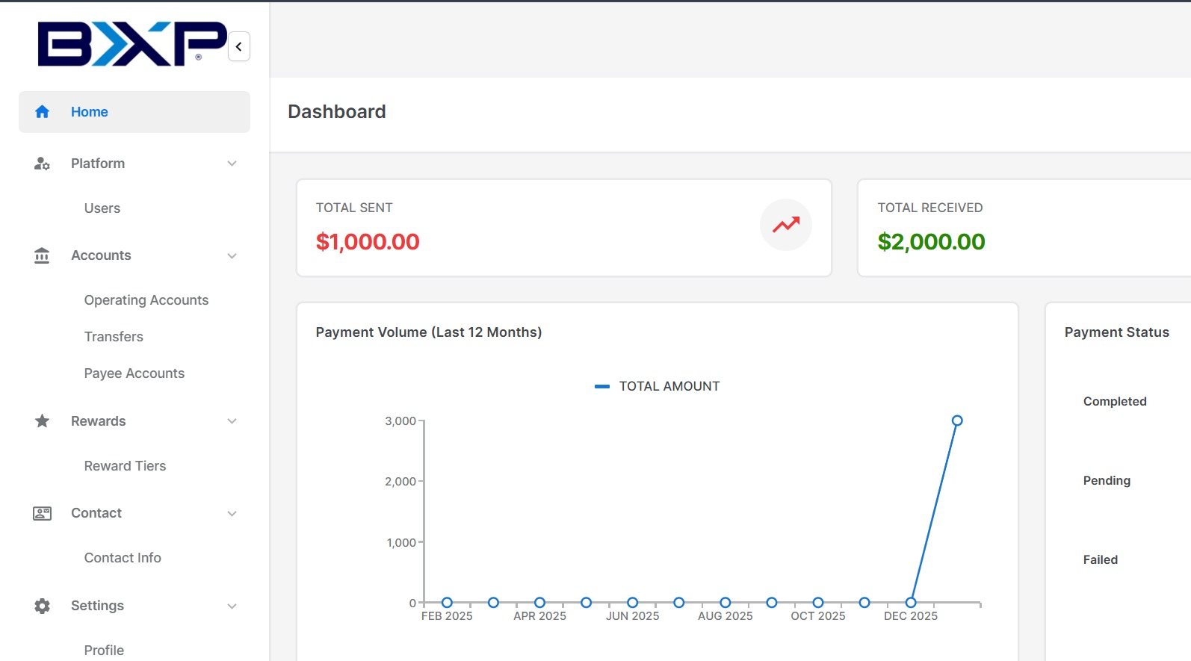Image resolution: width=1191 pixels, height=661 pixels.
Task: Click the Accounts bank icon
Action: click(x=42, y=256)
